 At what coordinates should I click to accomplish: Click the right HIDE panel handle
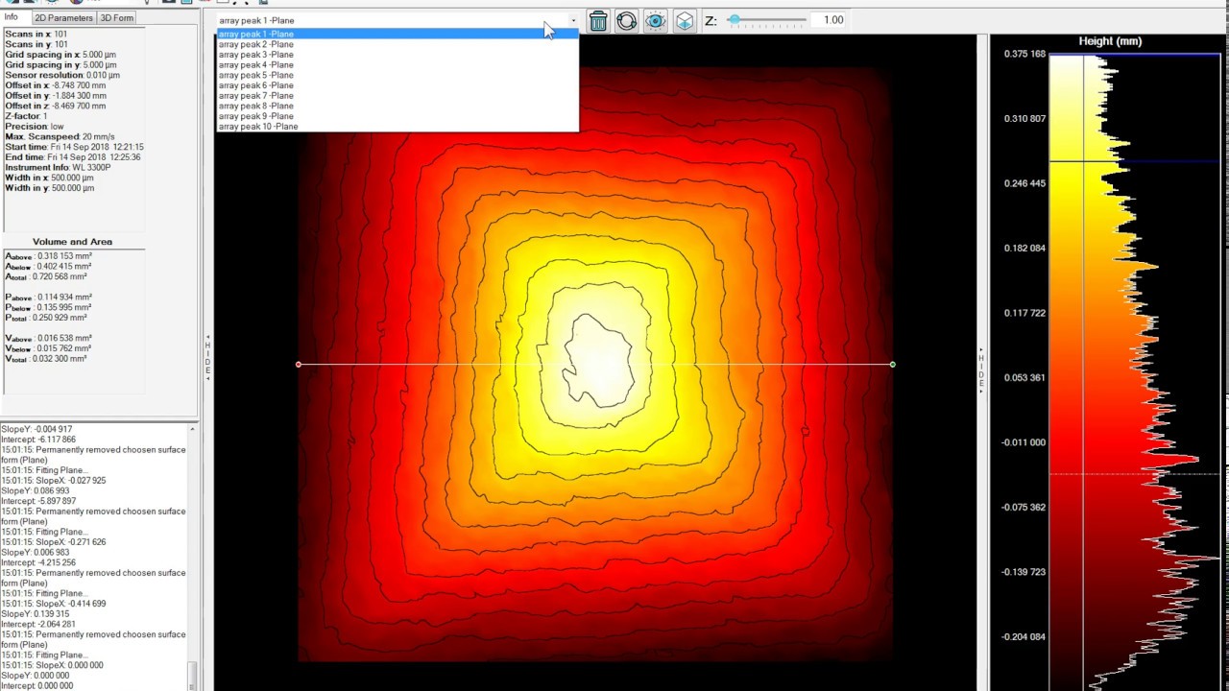pyautogui.click(x=981, y=370)
